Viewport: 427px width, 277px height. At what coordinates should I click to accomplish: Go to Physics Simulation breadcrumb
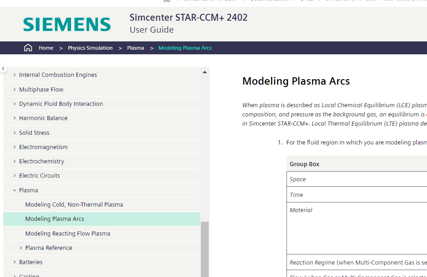pos(90,48)
